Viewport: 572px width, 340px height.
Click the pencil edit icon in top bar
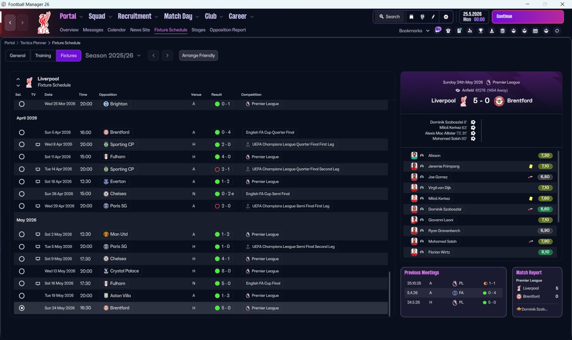point(433,17)
